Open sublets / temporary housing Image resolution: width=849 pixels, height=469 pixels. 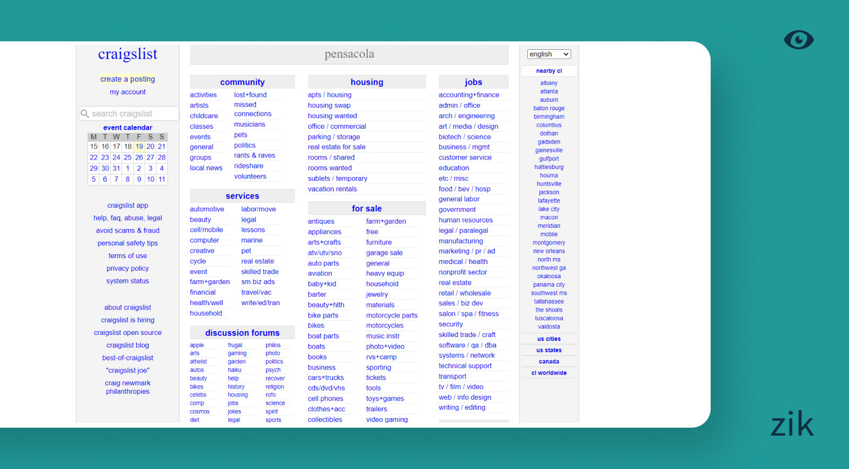point(338,179)
